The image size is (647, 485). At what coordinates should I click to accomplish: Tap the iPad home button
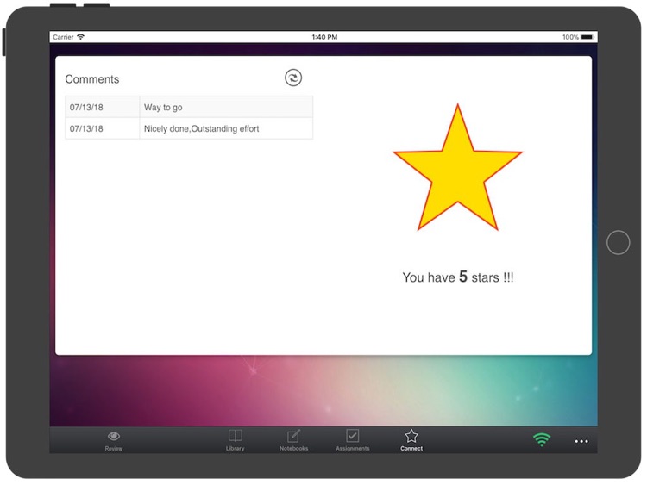click(618, 242)
